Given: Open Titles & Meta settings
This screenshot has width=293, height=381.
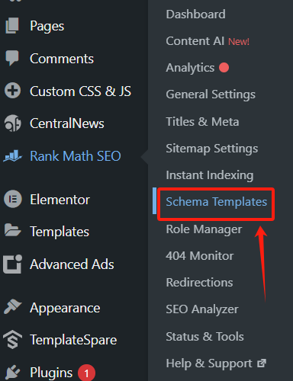Looking at the screenshot, I should (202, 122).
